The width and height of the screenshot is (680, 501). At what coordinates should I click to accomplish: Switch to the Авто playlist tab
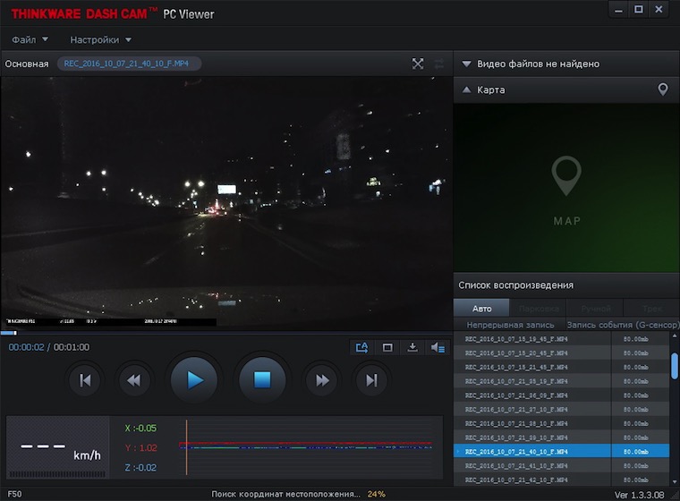(480, 309)
